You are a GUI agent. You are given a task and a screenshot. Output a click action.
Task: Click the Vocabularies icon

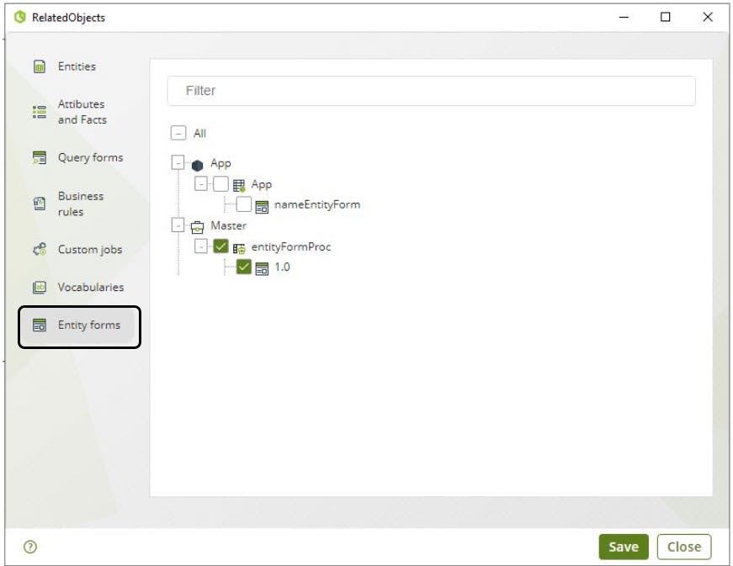[x=40, y=288]
